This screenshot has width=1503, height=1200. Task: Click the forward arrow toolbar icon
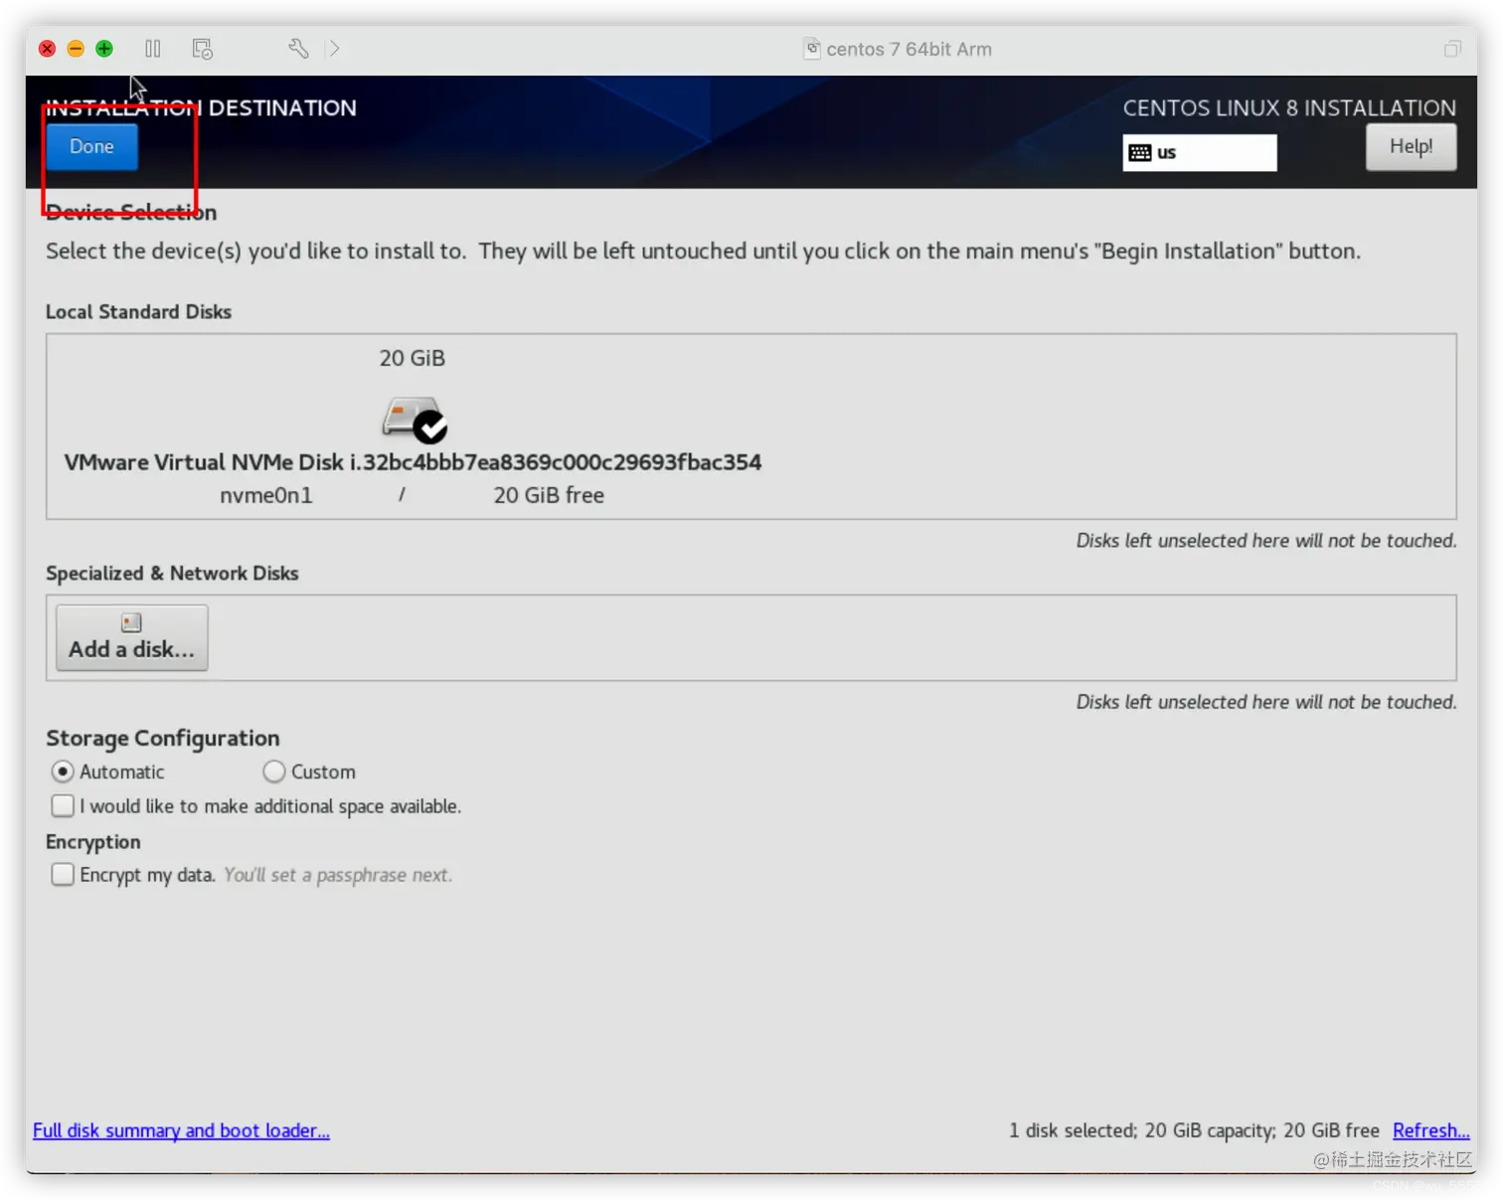click(334, 49)
